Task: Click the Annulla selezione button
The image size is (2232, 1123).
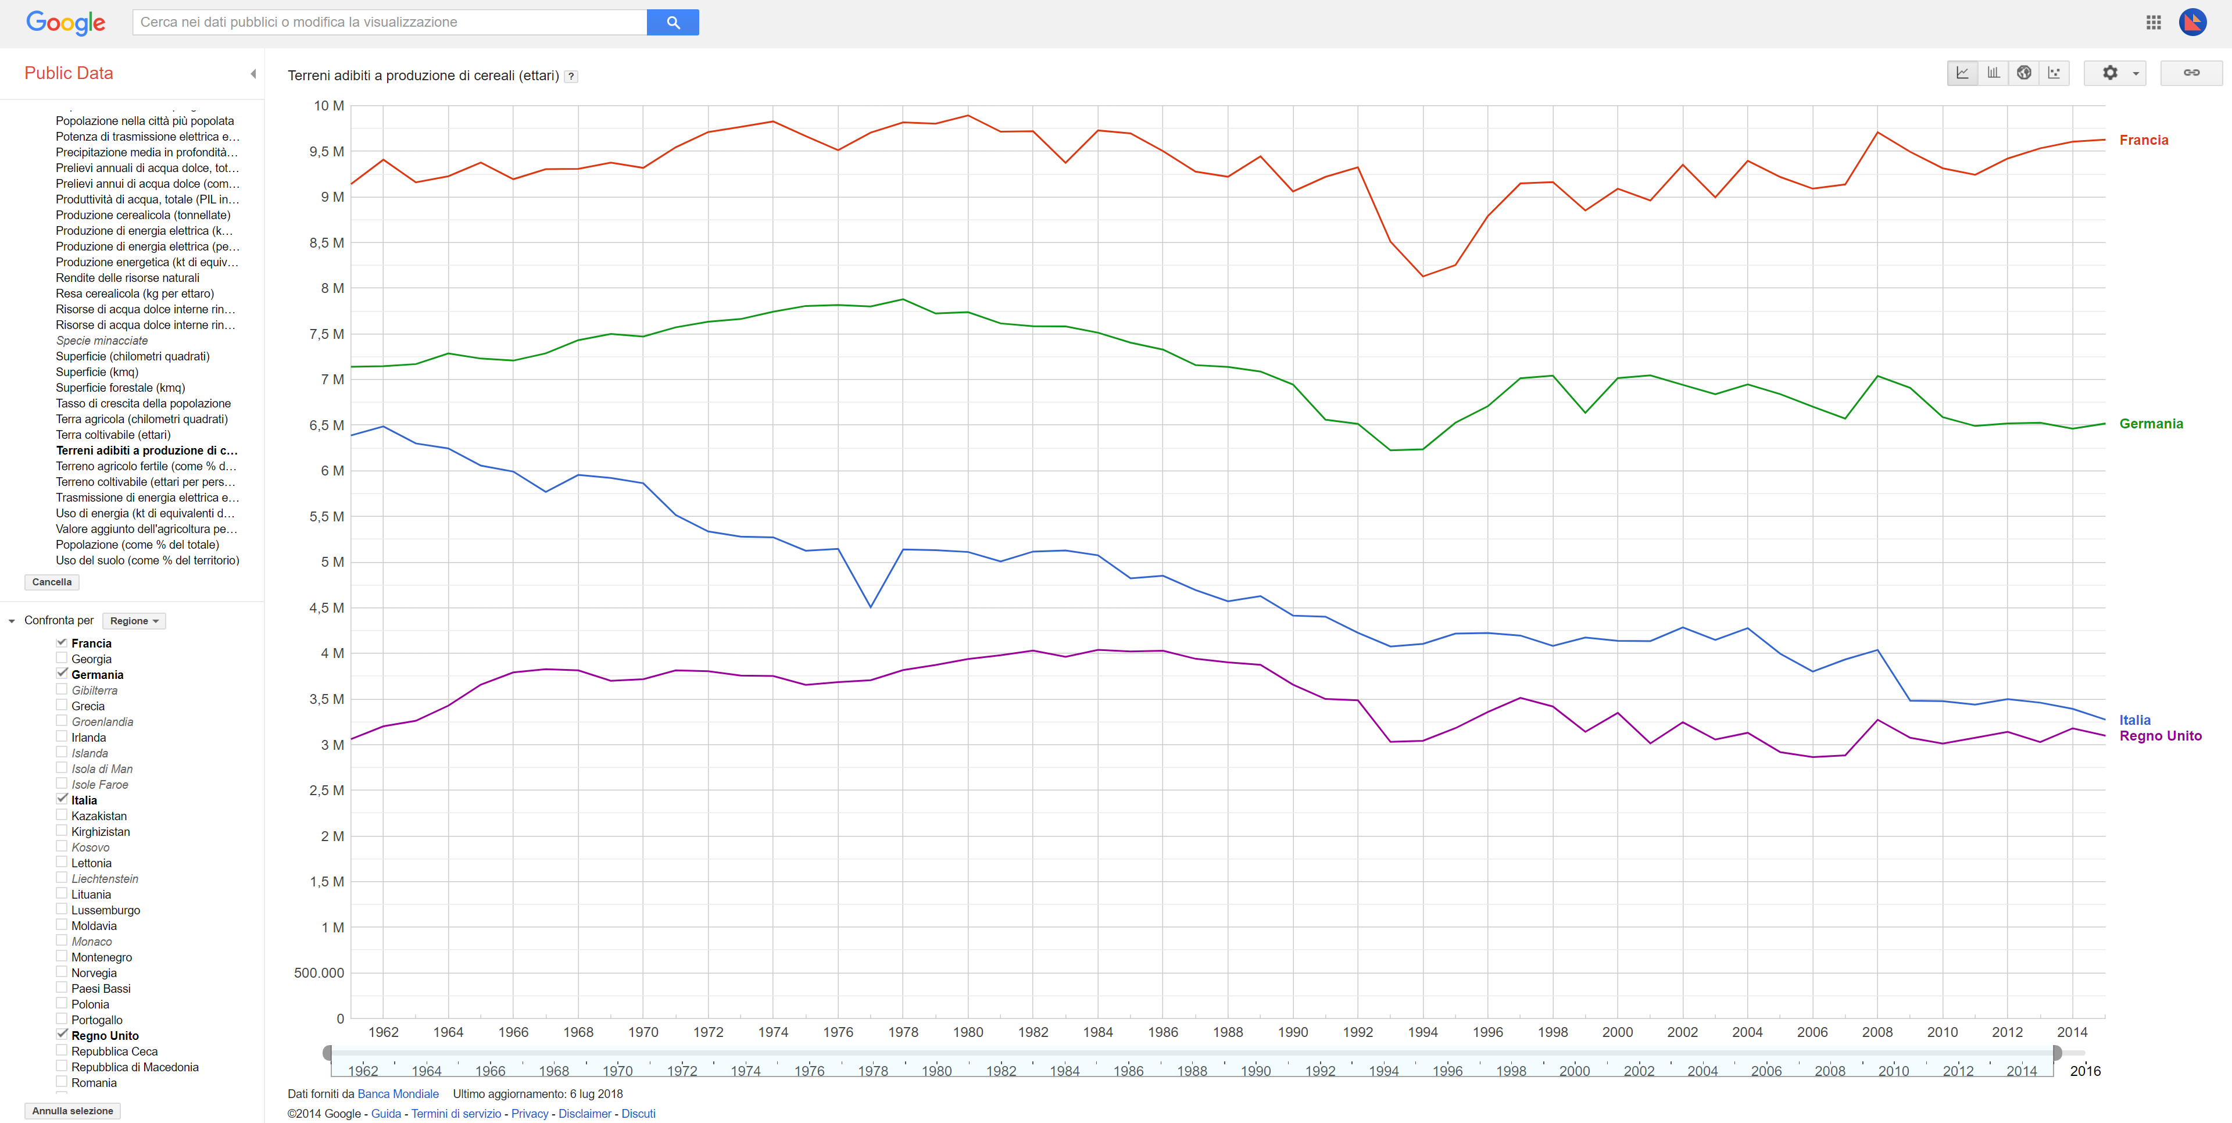Action: (x=73, y=1111)
